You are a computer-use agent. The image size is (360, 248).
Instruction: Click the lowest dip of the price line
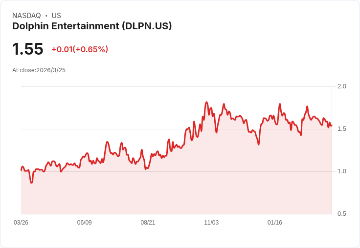click(x=31, y=182)
